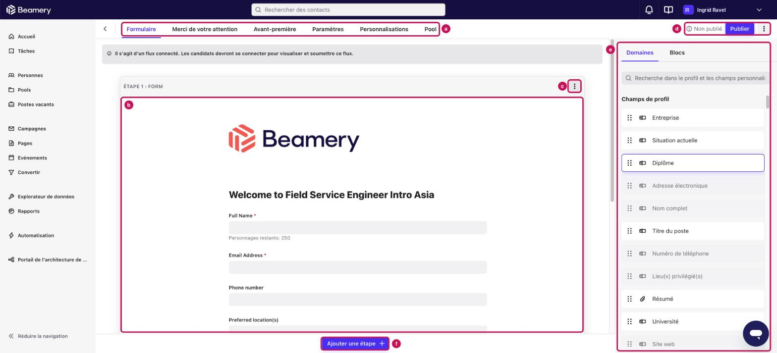Open Explorateur de données in sidebar
This screenshot has height=353, width=777.
tap(46, 197)
